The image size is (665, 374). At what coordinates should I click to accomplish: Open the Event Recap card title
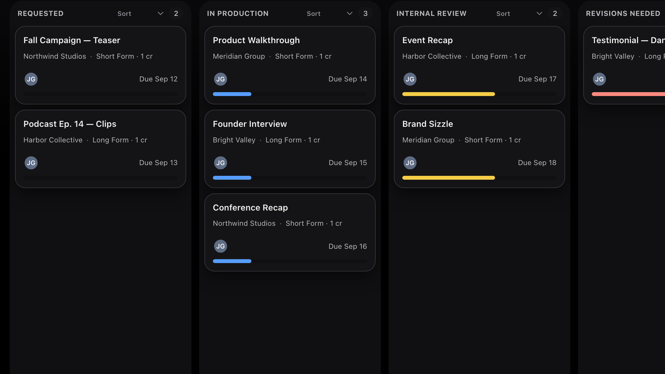coord(428,40)
